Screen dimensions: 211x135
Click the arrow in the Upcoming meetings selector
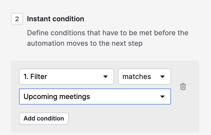click(162, 97)
